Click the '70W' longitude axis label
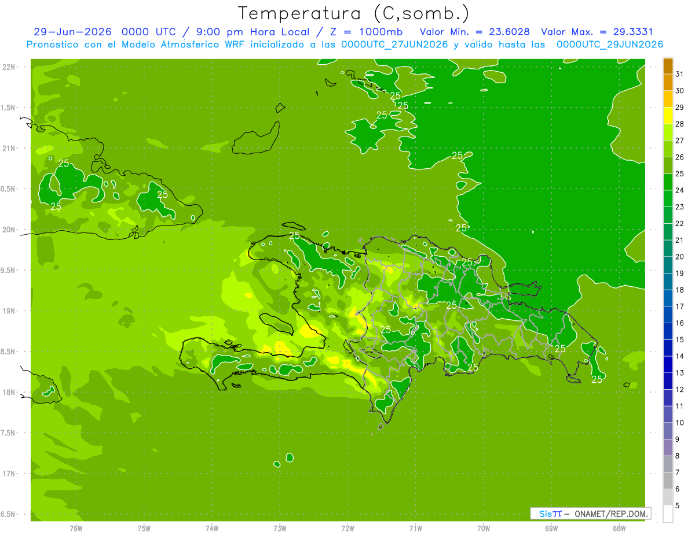 483,528
